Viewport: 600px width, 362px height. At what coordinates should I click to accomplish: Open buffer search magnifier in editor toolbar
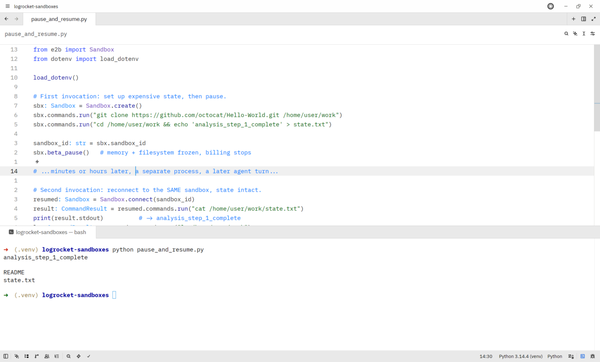[566, 34]
